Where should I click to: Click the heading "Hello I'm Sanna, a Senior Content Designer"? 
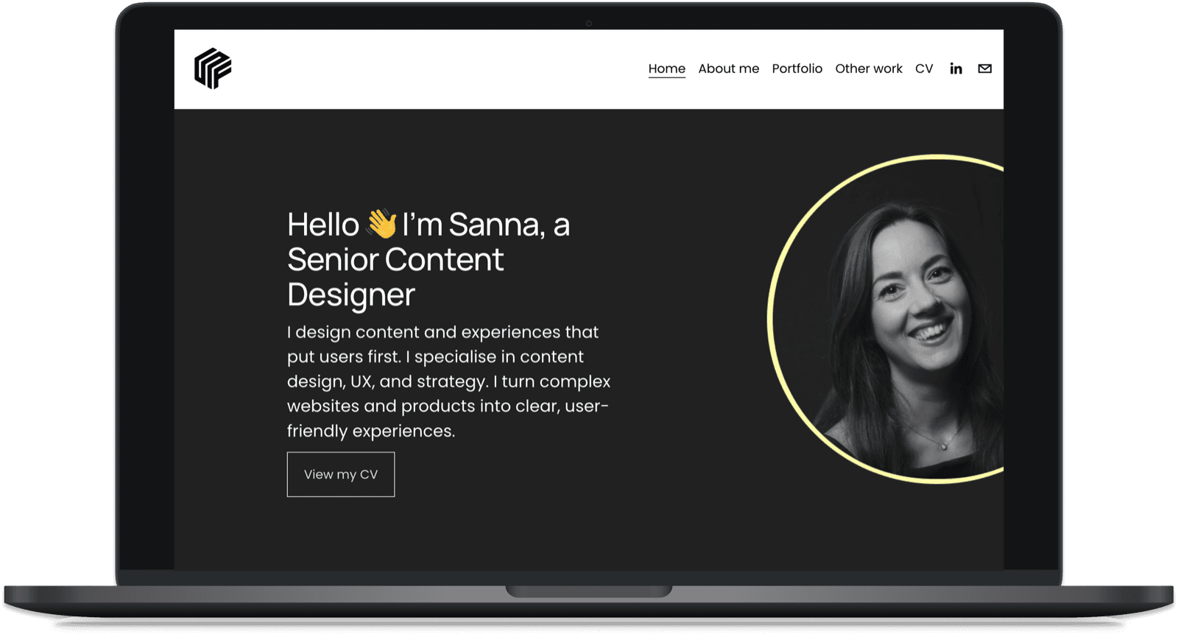point(428,259)
